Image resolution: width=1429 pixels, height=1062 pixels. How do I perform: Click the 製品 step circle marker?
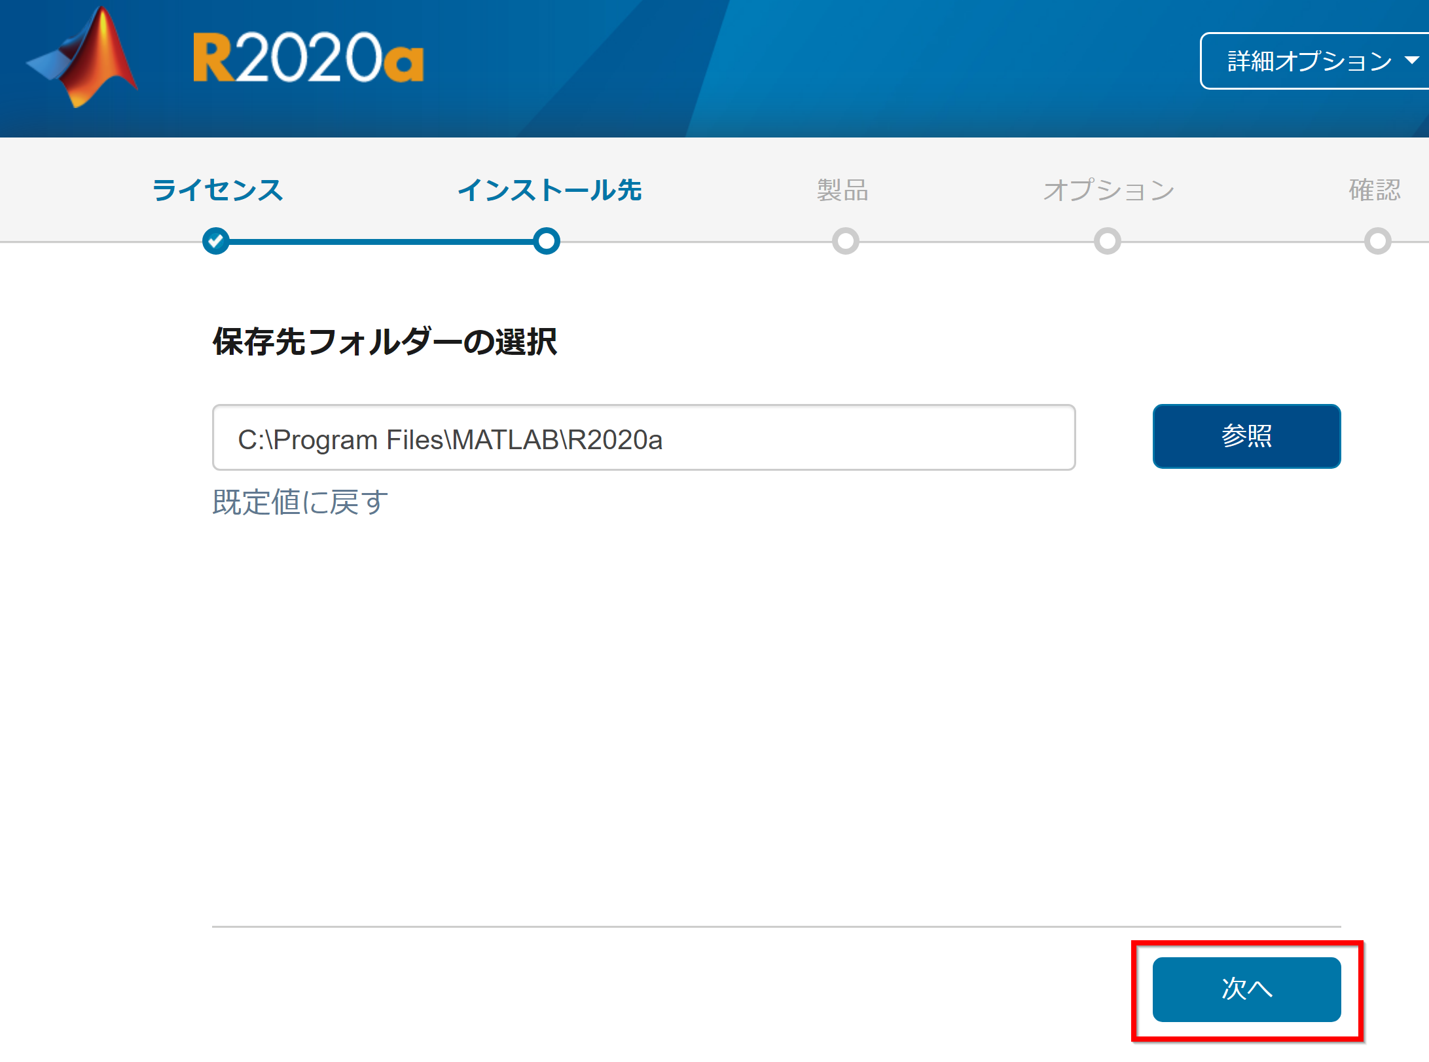[x=845, y=241]
